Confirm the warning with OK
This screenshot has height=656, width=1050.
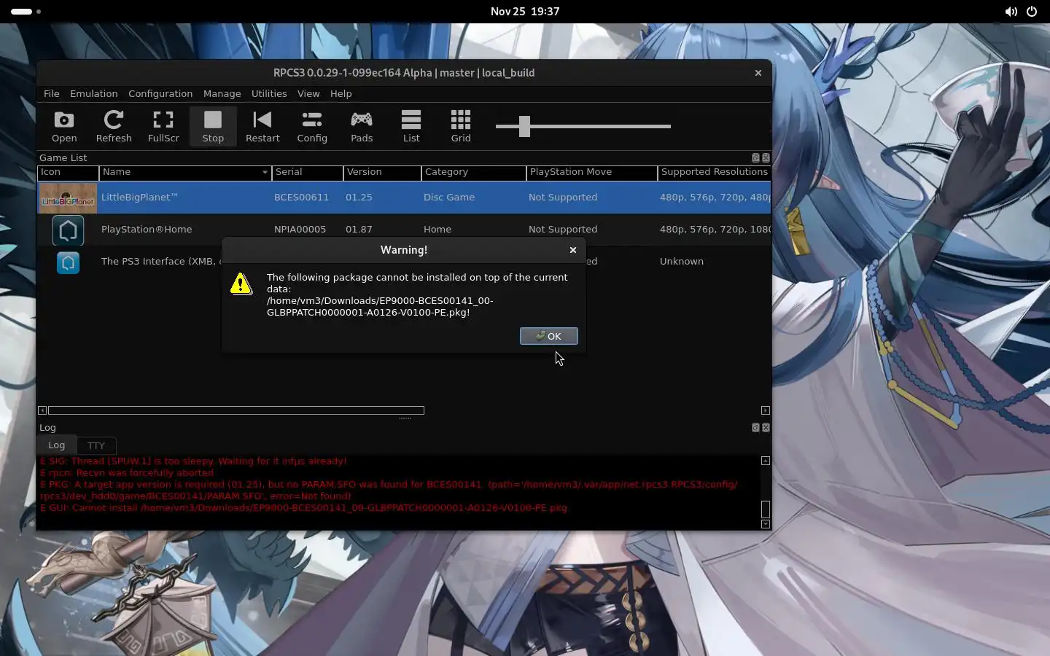(x=548, y=336)
